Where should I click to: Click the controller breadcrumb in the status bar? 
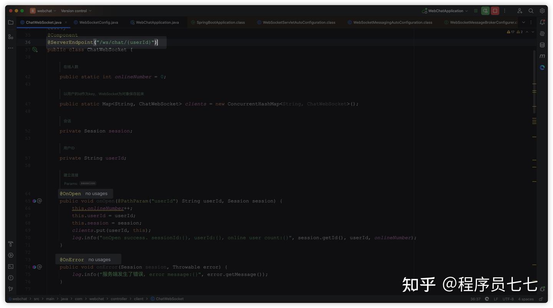(x=119, y=299)
